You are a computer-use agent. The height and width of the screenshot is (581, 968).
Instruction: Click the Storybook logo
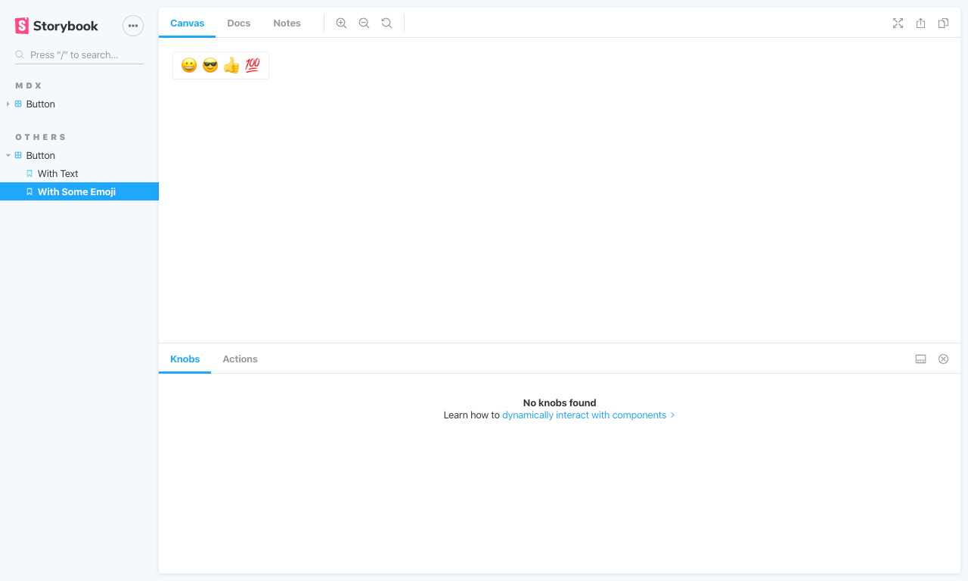(56, 25)
